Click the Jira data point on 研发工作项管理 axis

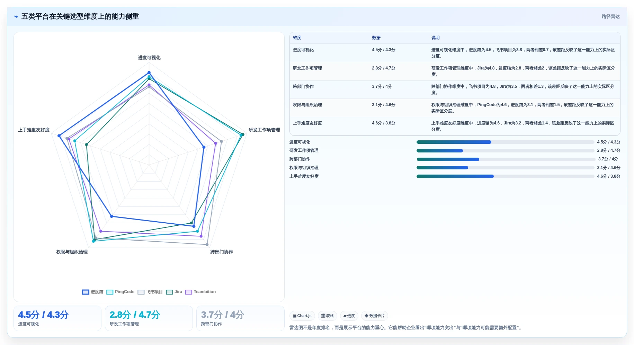tap(243, 134)
